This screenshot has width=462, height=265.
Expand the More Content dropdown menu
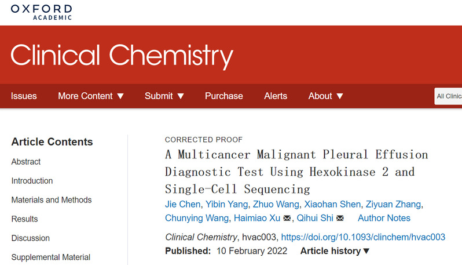point(91,96)
